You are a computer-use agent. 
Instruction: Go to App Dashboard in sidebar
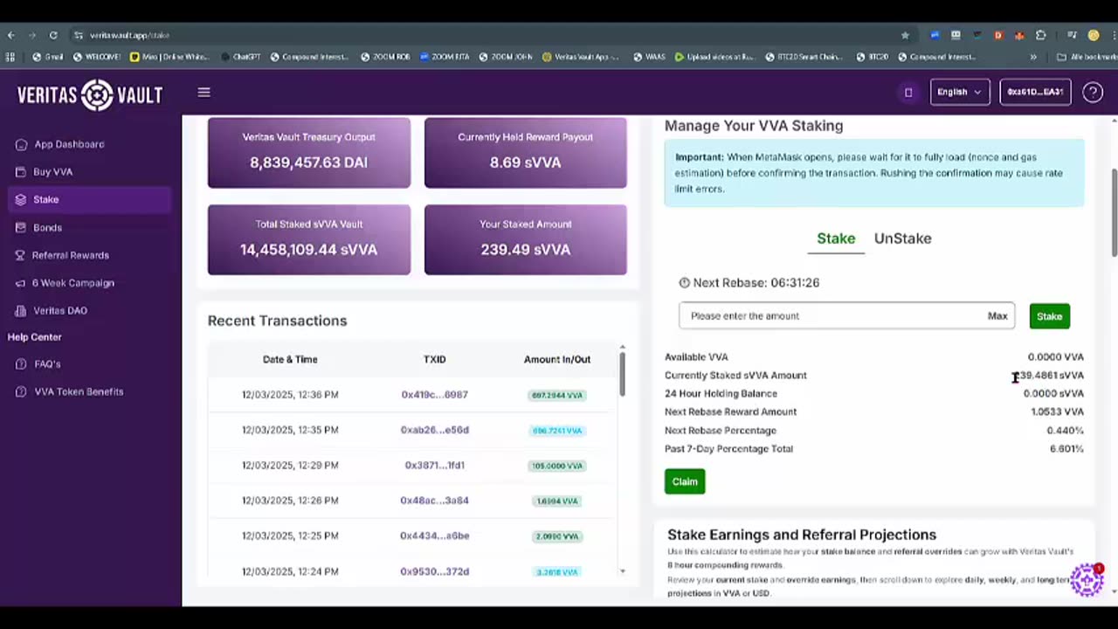tap(69, 144)
